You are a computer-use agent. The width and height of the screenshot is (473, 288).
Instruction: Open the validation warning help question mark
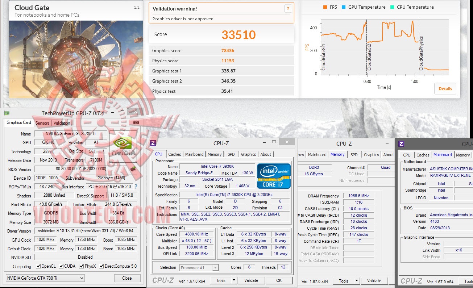click(x=288, y=9)
